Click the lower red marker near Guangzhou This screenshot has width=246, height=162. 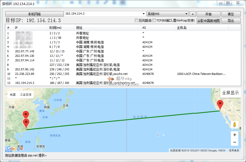(26, 123)
